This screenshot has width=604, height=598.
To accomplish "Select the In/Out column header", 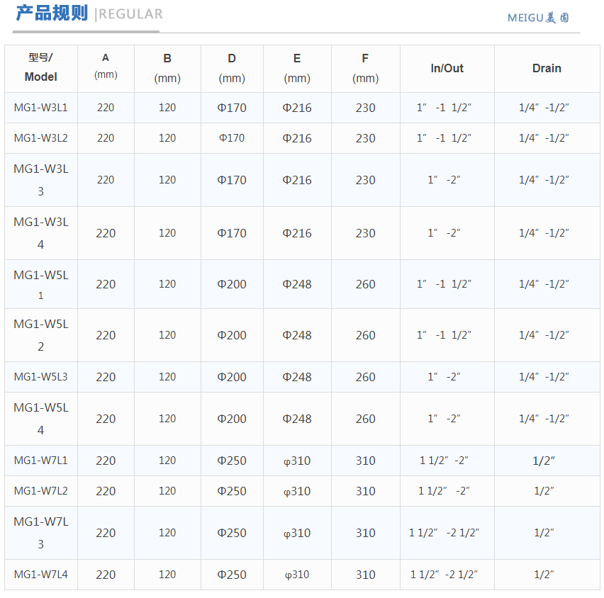I will [447, 68].
